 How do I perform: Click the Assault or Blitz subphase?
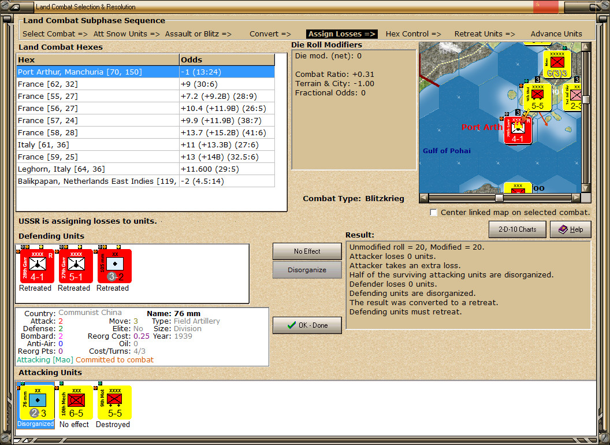[x=198, y=34]
